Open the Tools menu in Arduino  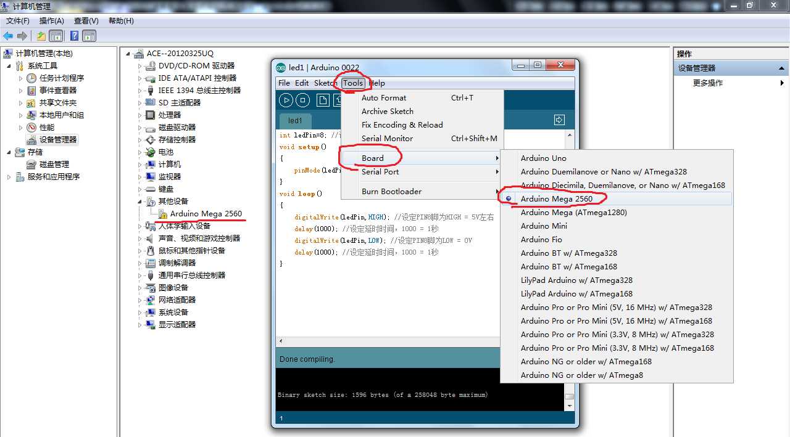(x=353, y=83)
